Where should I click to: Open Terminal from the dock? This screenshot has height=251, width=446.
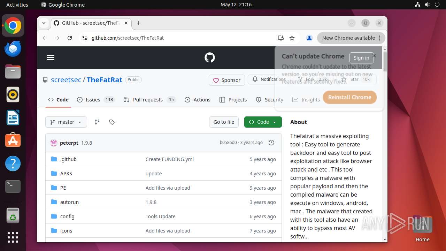click(13, 187)
